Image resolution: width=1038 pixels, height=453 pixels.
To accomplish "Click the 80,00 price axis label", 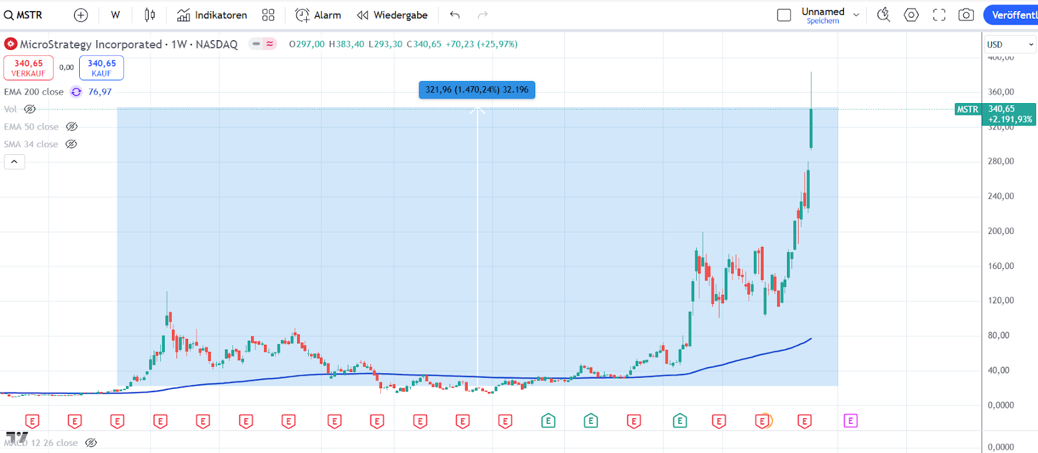I will [998, 336].
